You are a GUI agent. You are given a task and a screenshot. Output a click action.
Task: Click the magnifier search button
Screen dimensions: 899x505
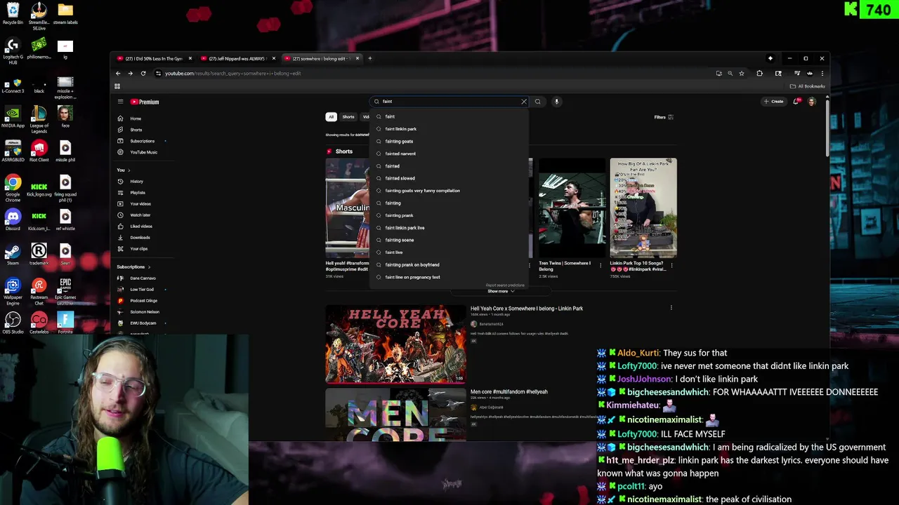point(538,102)
